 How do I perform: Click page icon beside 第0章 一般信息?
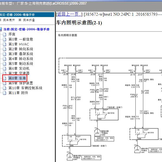[x=4, y=39]
